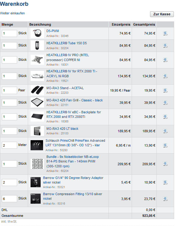Image resolution: width=176 pixels, height=226 pixels.
Task: Click the refresh icon for HEATKILLER Tube 150 D5
Action: 165,46
